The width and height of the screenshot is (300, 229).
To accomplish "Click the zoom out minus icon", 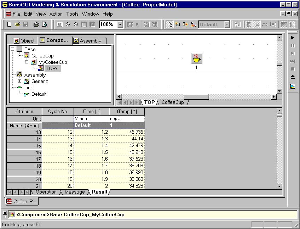I will [76, 24].
